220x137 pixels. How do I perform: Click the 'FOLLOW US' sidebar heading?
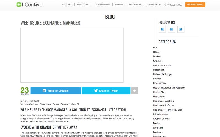[167, 22]
